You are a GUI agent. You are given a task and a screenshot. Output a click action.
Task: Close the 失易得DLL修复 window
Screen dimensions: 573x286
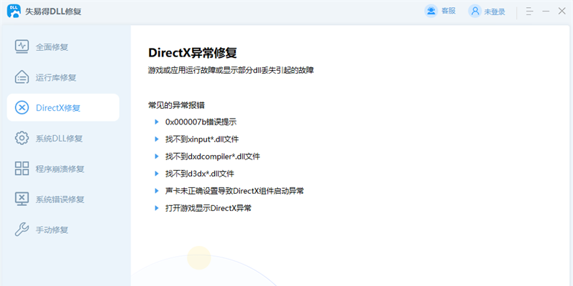pos(562,11)
